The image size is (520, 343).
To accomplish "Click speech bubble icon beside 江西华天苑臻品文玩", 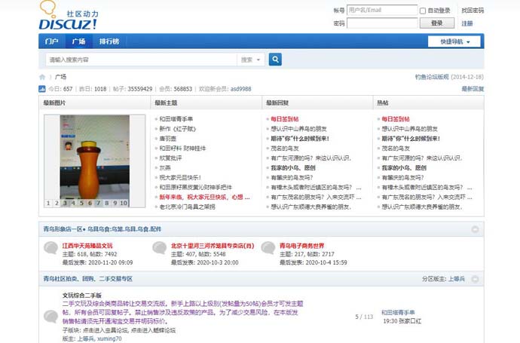I will click(50, 248).
